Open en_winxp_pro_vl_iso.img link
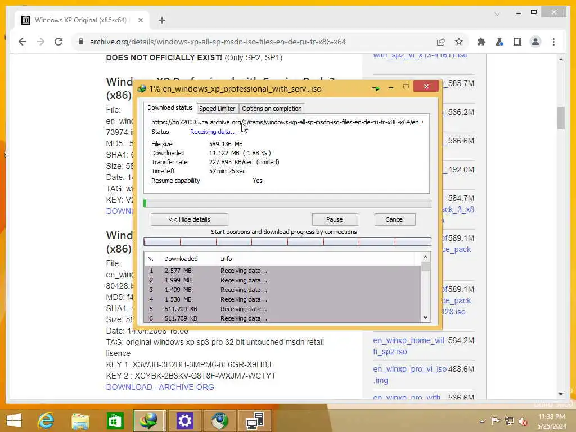This screenshot has width=576, height=432. click(x=410, y=375)
